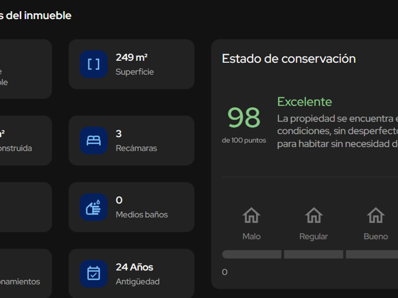Screen dimensions: 398x298
Task: Click the Estado de conservación heading
Action: pyautogui.click(x=289, y=59)
